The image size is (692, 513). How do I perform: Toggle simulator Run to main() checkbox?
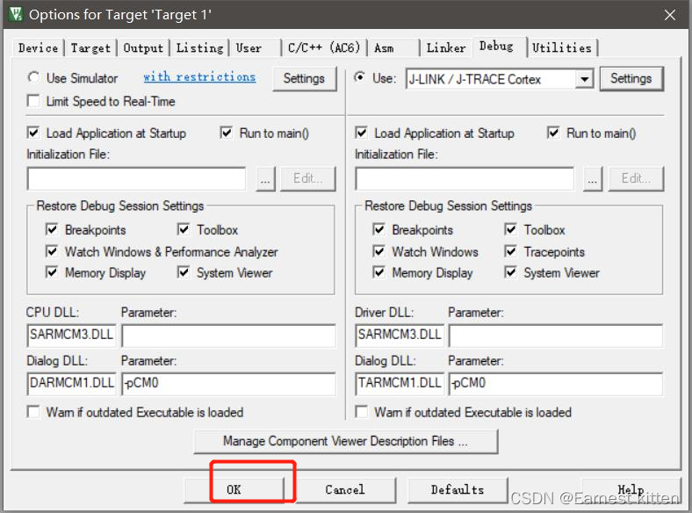click(x=227, y=133)
